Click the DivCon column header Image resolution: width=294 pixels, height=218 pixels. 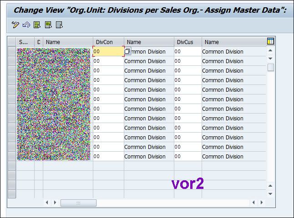[108, 42]
